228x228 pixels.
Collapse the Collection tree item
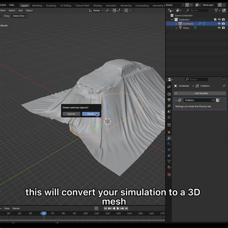pyautogui.click(x=172, y=20)
